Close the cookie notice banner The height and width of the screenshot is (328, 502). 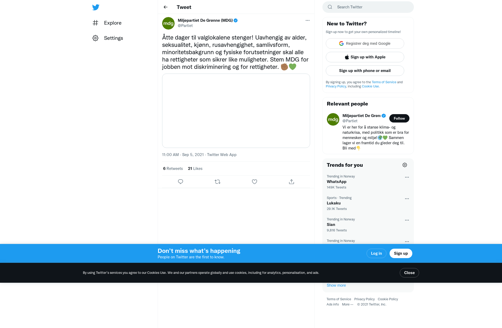coord(409,273)
